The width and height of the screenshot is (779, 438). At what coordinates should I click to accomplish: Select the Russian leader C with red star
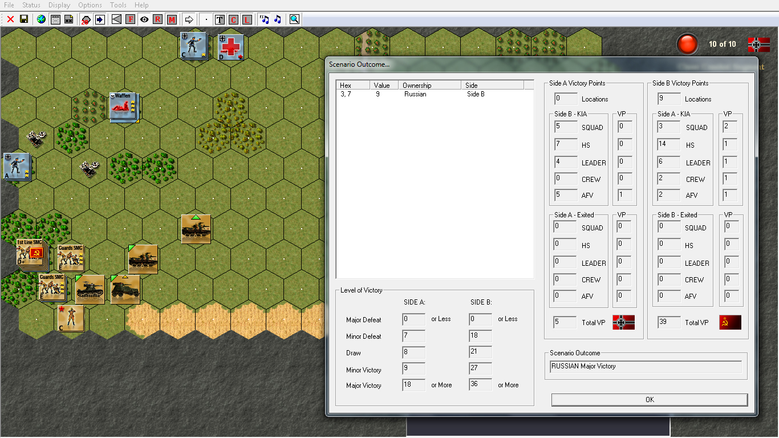pos(71,319)
